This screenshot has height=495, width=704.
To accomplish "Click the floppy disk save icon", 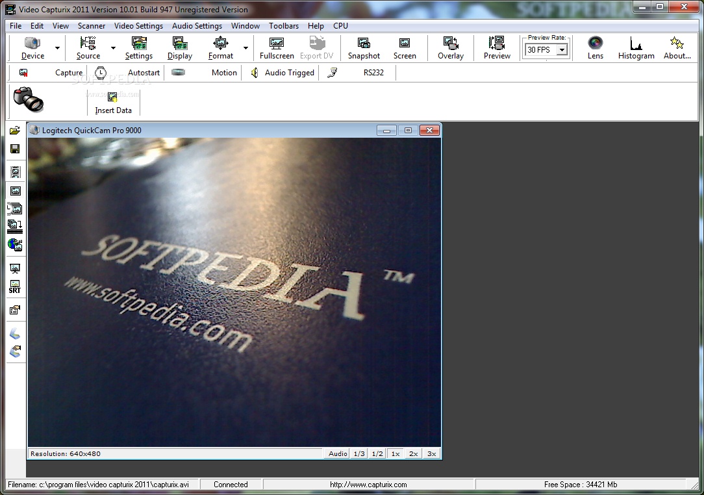I will (15, 149).
